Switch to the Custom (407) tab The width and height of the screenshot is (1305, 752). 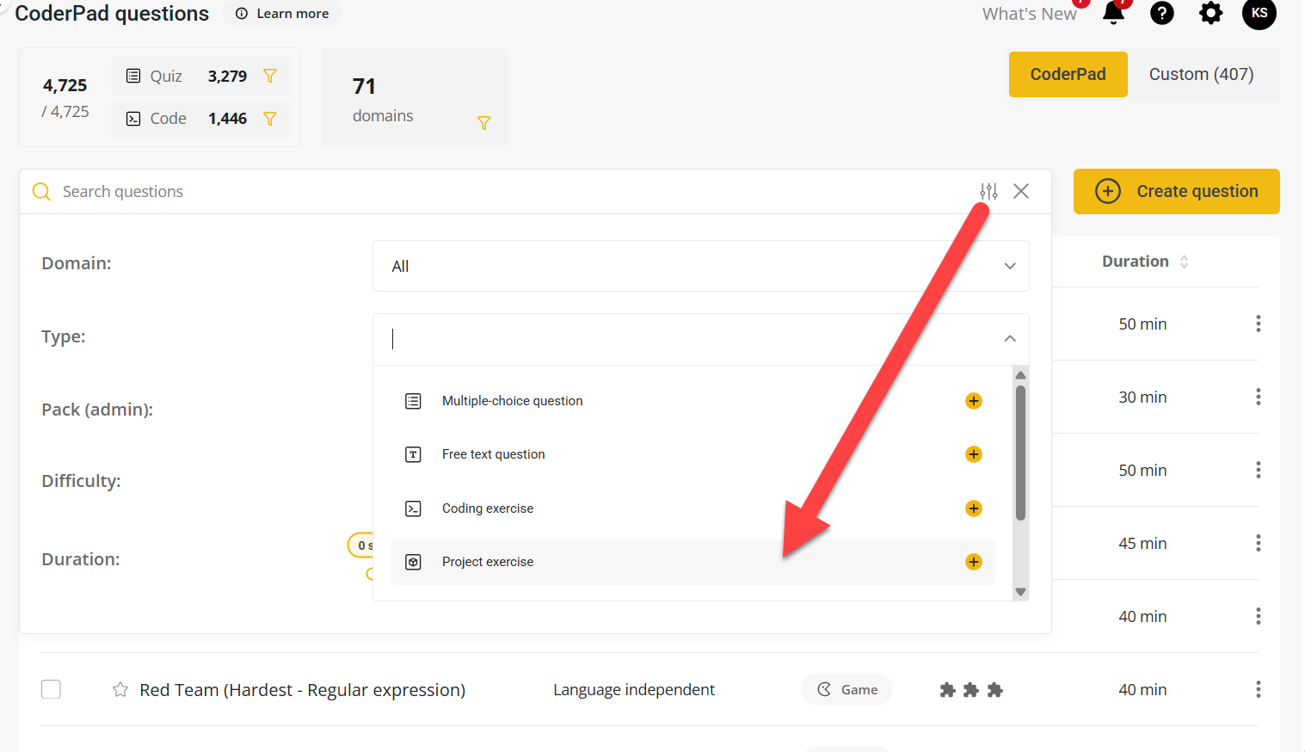[1201, 74]
